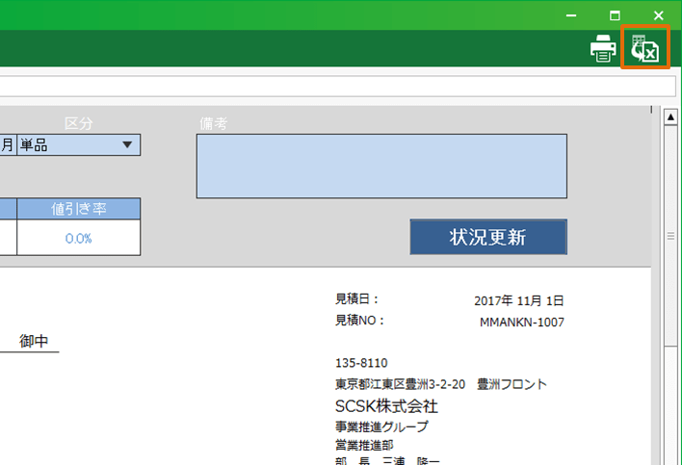Click the scrollbar up arrow
This screenshot has width=682, height=465.
coord(670,117)
